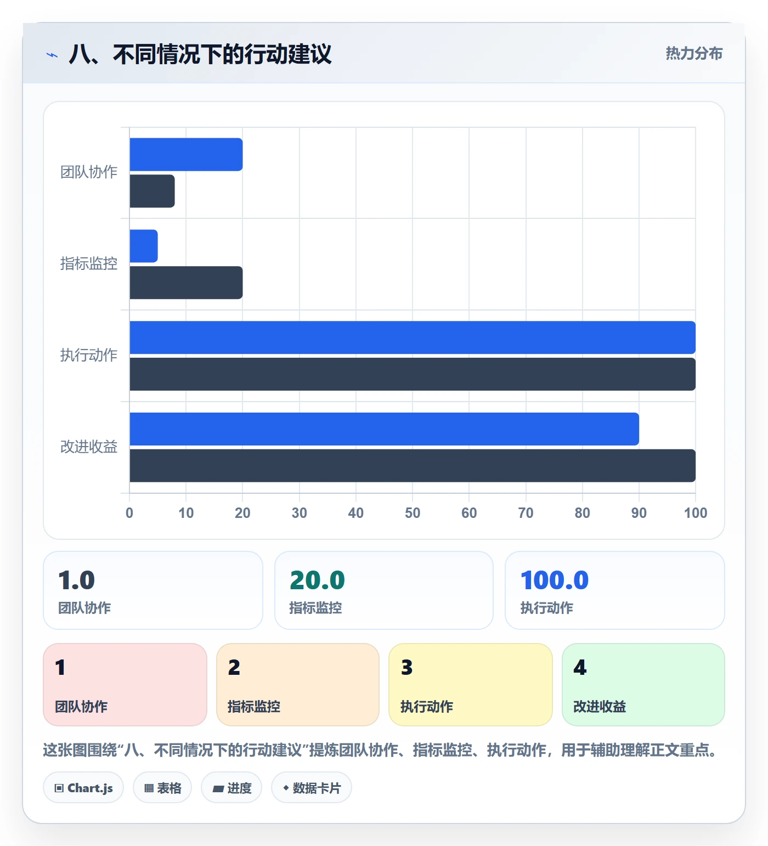
Task: Select the pink card numbered 1
Action: pyautogui.click(x=125, y=685)
